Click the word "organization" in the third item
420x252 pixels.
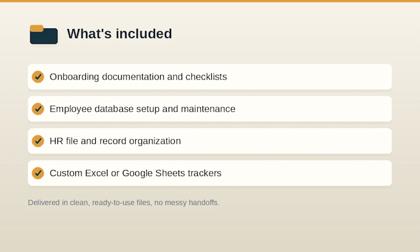(155, 141)
